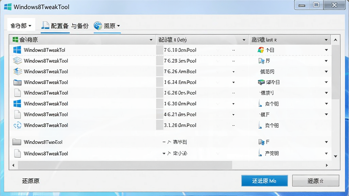Image resolution: width=349 pixels, height=196 pixels.
Task: Click the gray folder icon beside Windows8TwaxTool
Action: (x=17, y=142)
